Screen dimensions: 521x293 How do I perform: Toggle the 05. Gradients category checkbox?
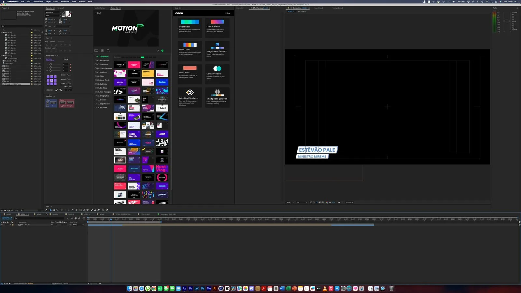coord(96,72)
